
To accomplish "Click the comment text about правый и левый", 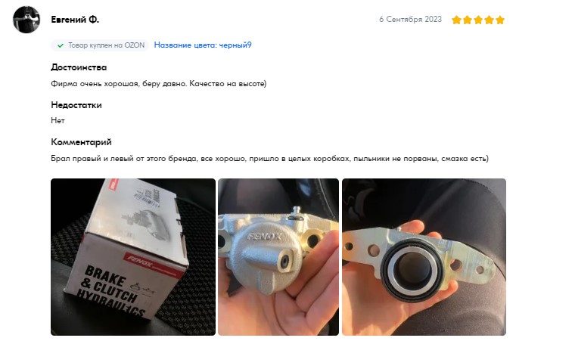I will click(x=269, y=159).
